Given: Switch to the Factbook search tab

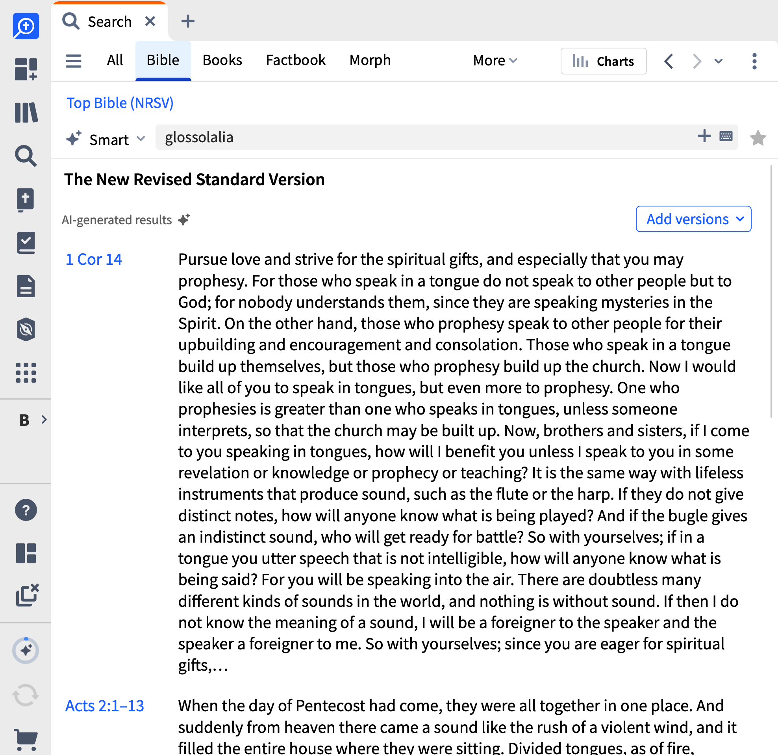Looking at the screenshot, I should [296, 60].
